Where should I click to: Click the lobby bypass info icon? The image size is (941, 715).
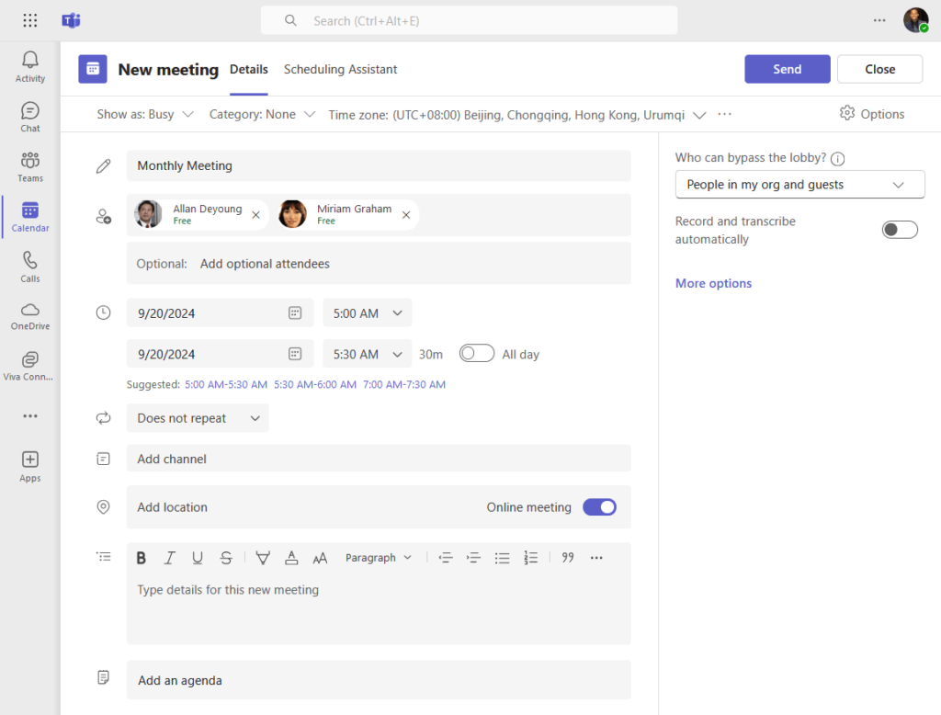coord(837,158)
